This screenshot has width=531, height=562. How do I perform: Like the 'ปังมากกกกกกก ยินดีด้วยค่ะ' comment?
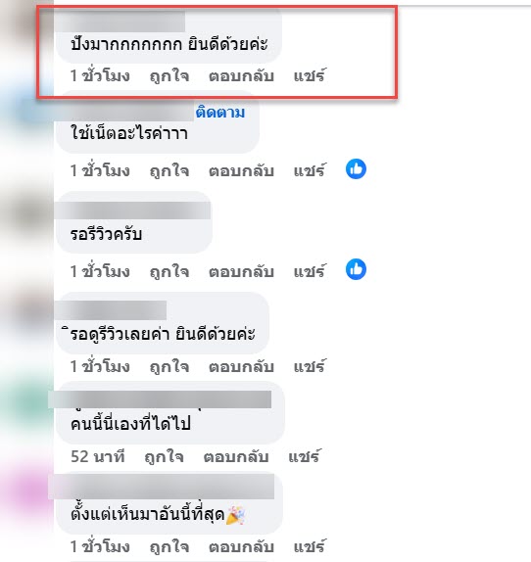pos(169,76)
